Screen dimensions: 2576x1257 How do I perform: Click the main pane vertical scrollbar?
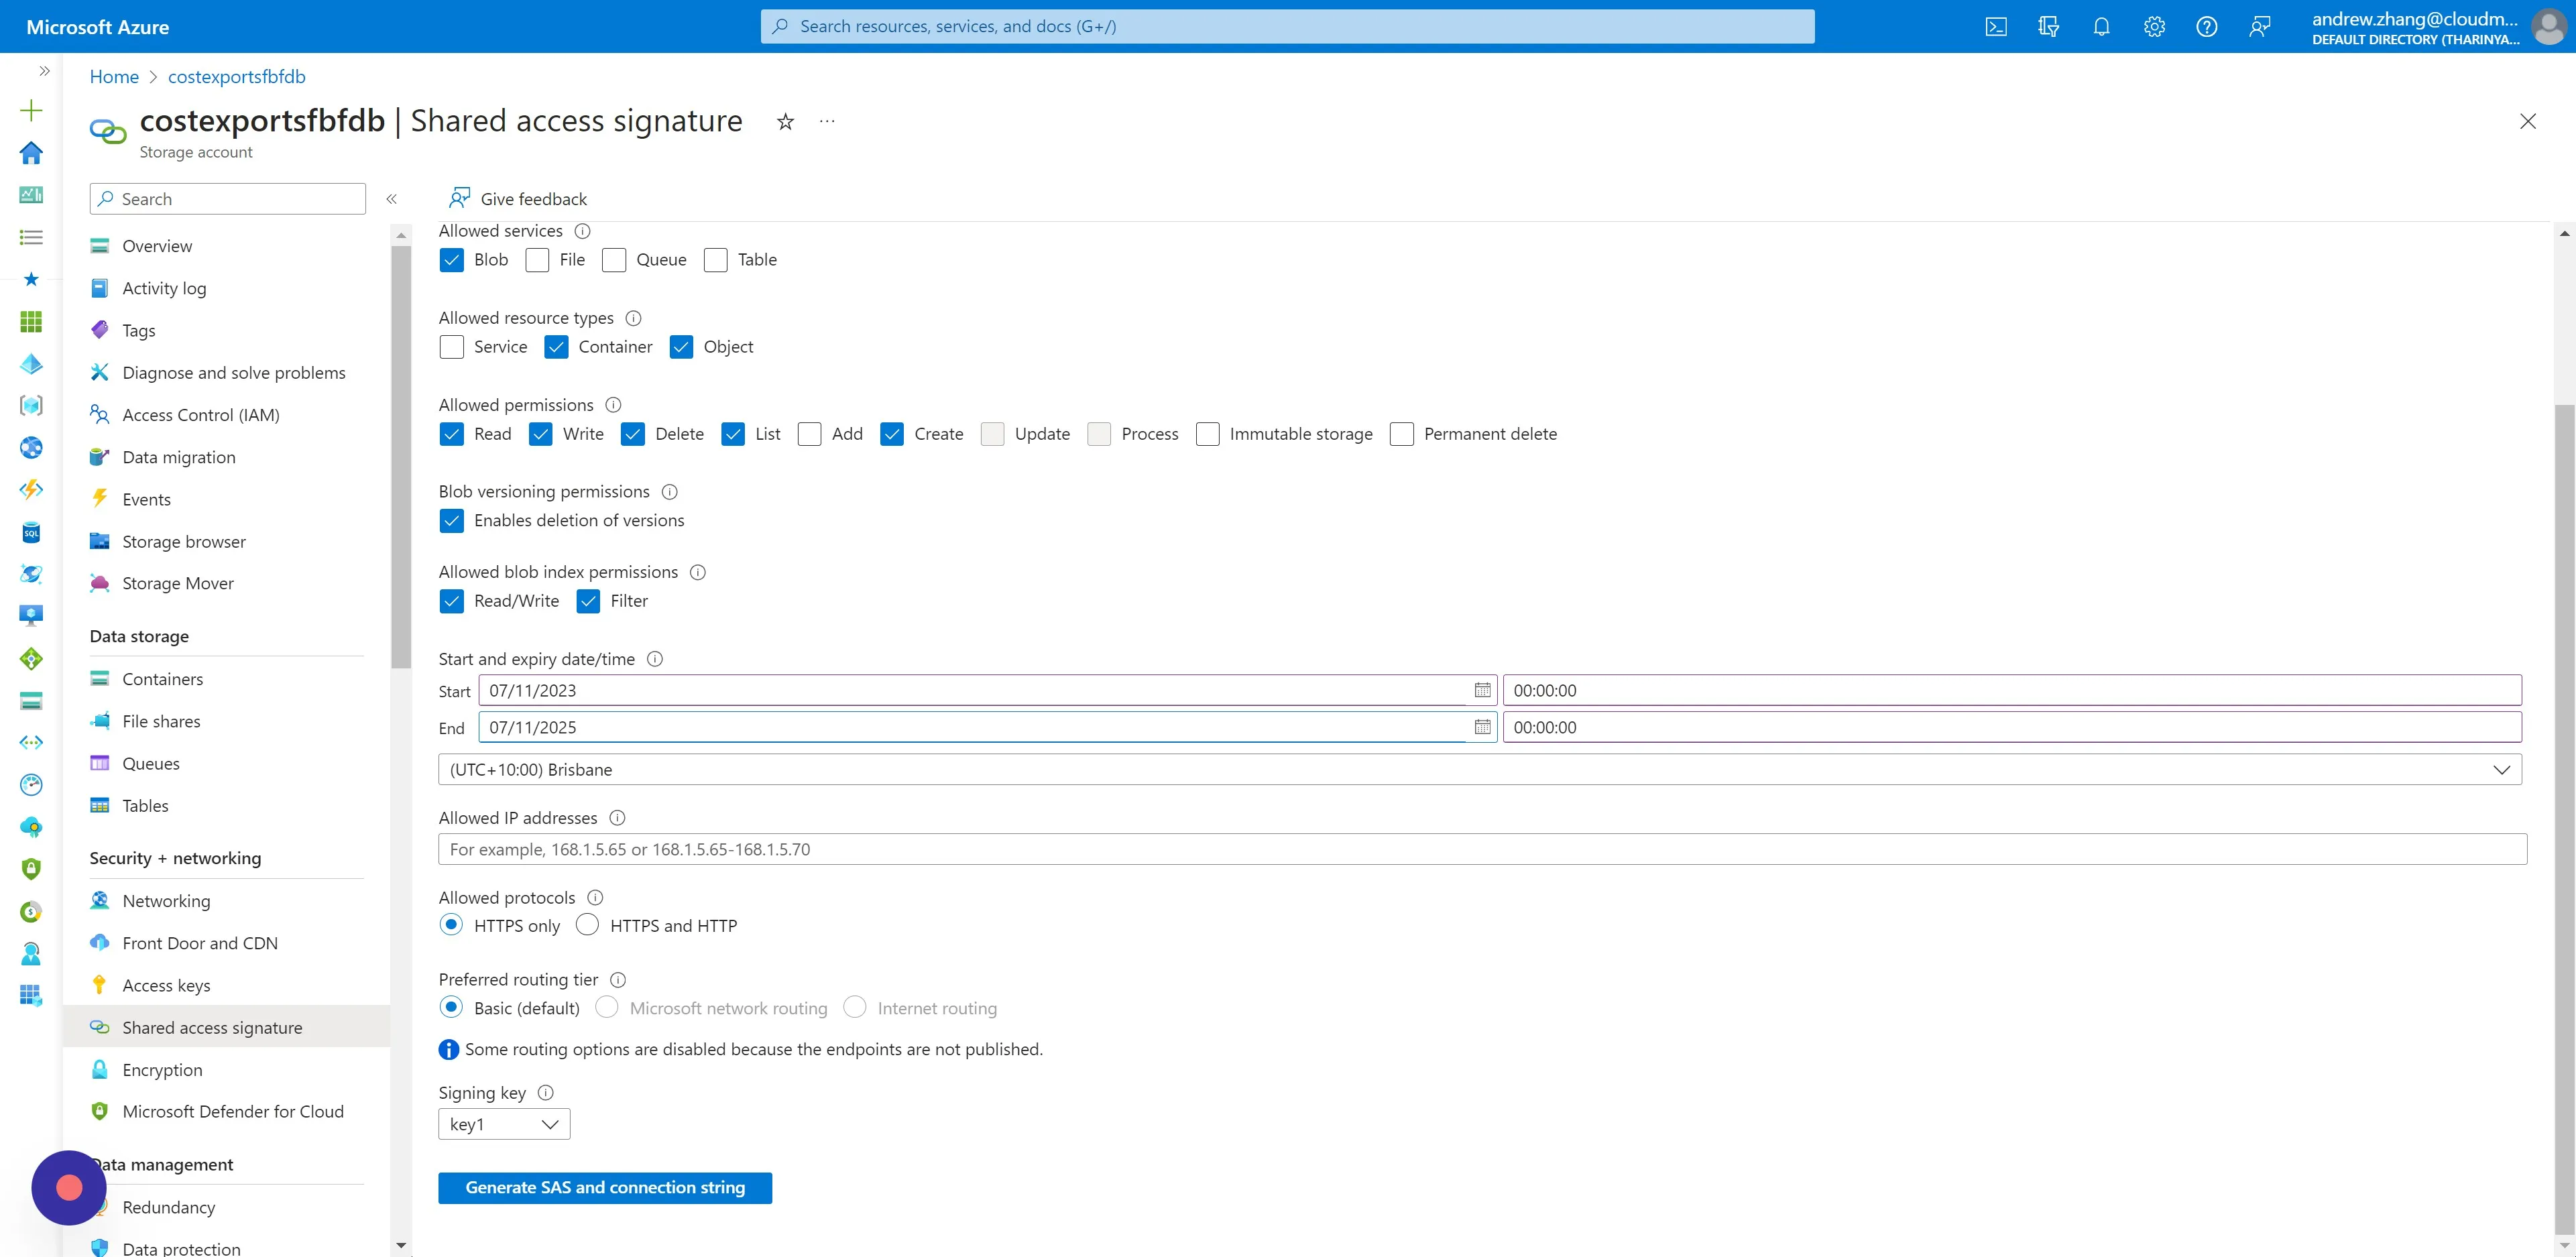click(2564, 820)
